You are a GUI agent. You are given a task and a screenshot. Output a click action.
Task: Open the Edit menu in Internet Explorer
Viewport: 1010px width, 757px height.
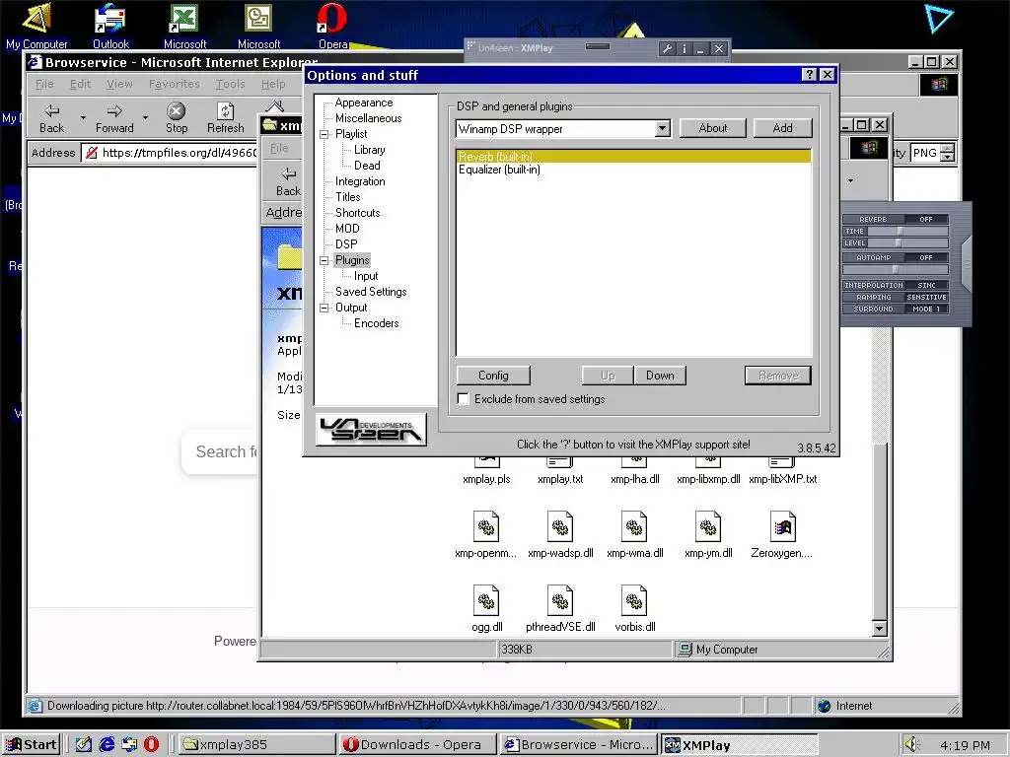coord(81,84)
